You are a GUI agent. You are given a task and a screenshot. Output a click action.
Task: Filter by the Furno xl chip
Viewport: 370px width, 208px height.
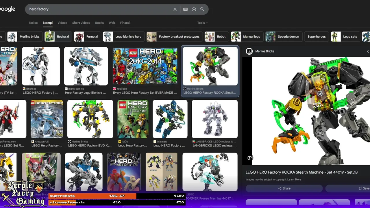[87, 37]
